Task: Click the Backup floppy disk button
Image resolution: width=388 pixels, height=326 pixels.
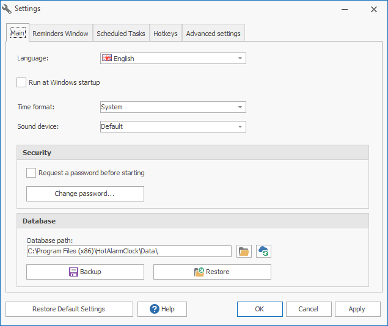Action: tap(85, 272)
